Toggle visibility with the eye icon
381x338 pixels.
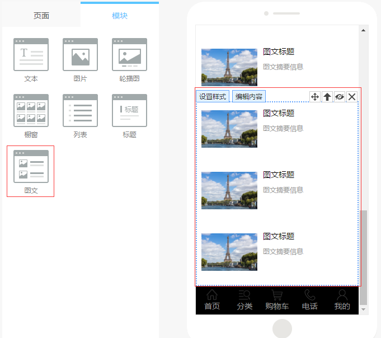[340, 97]
